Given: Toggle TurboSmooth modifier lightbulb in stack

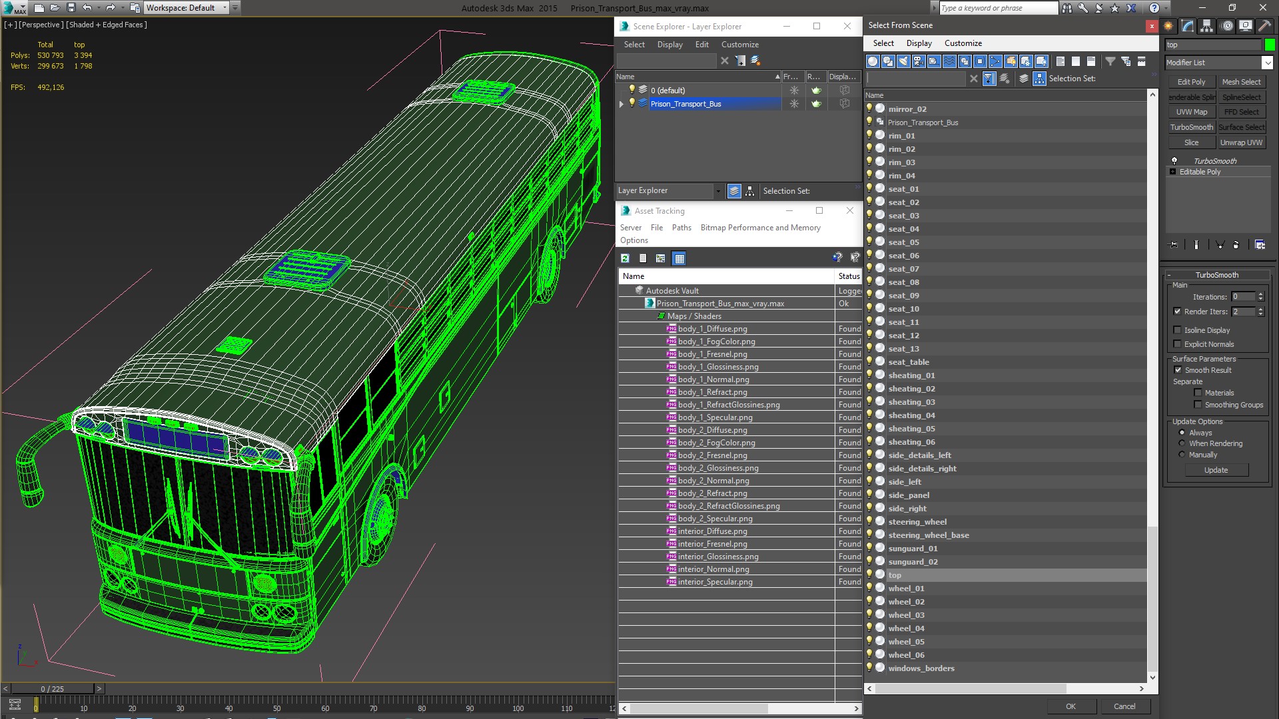Looking at the screenshot, I should click(1174, 161).
